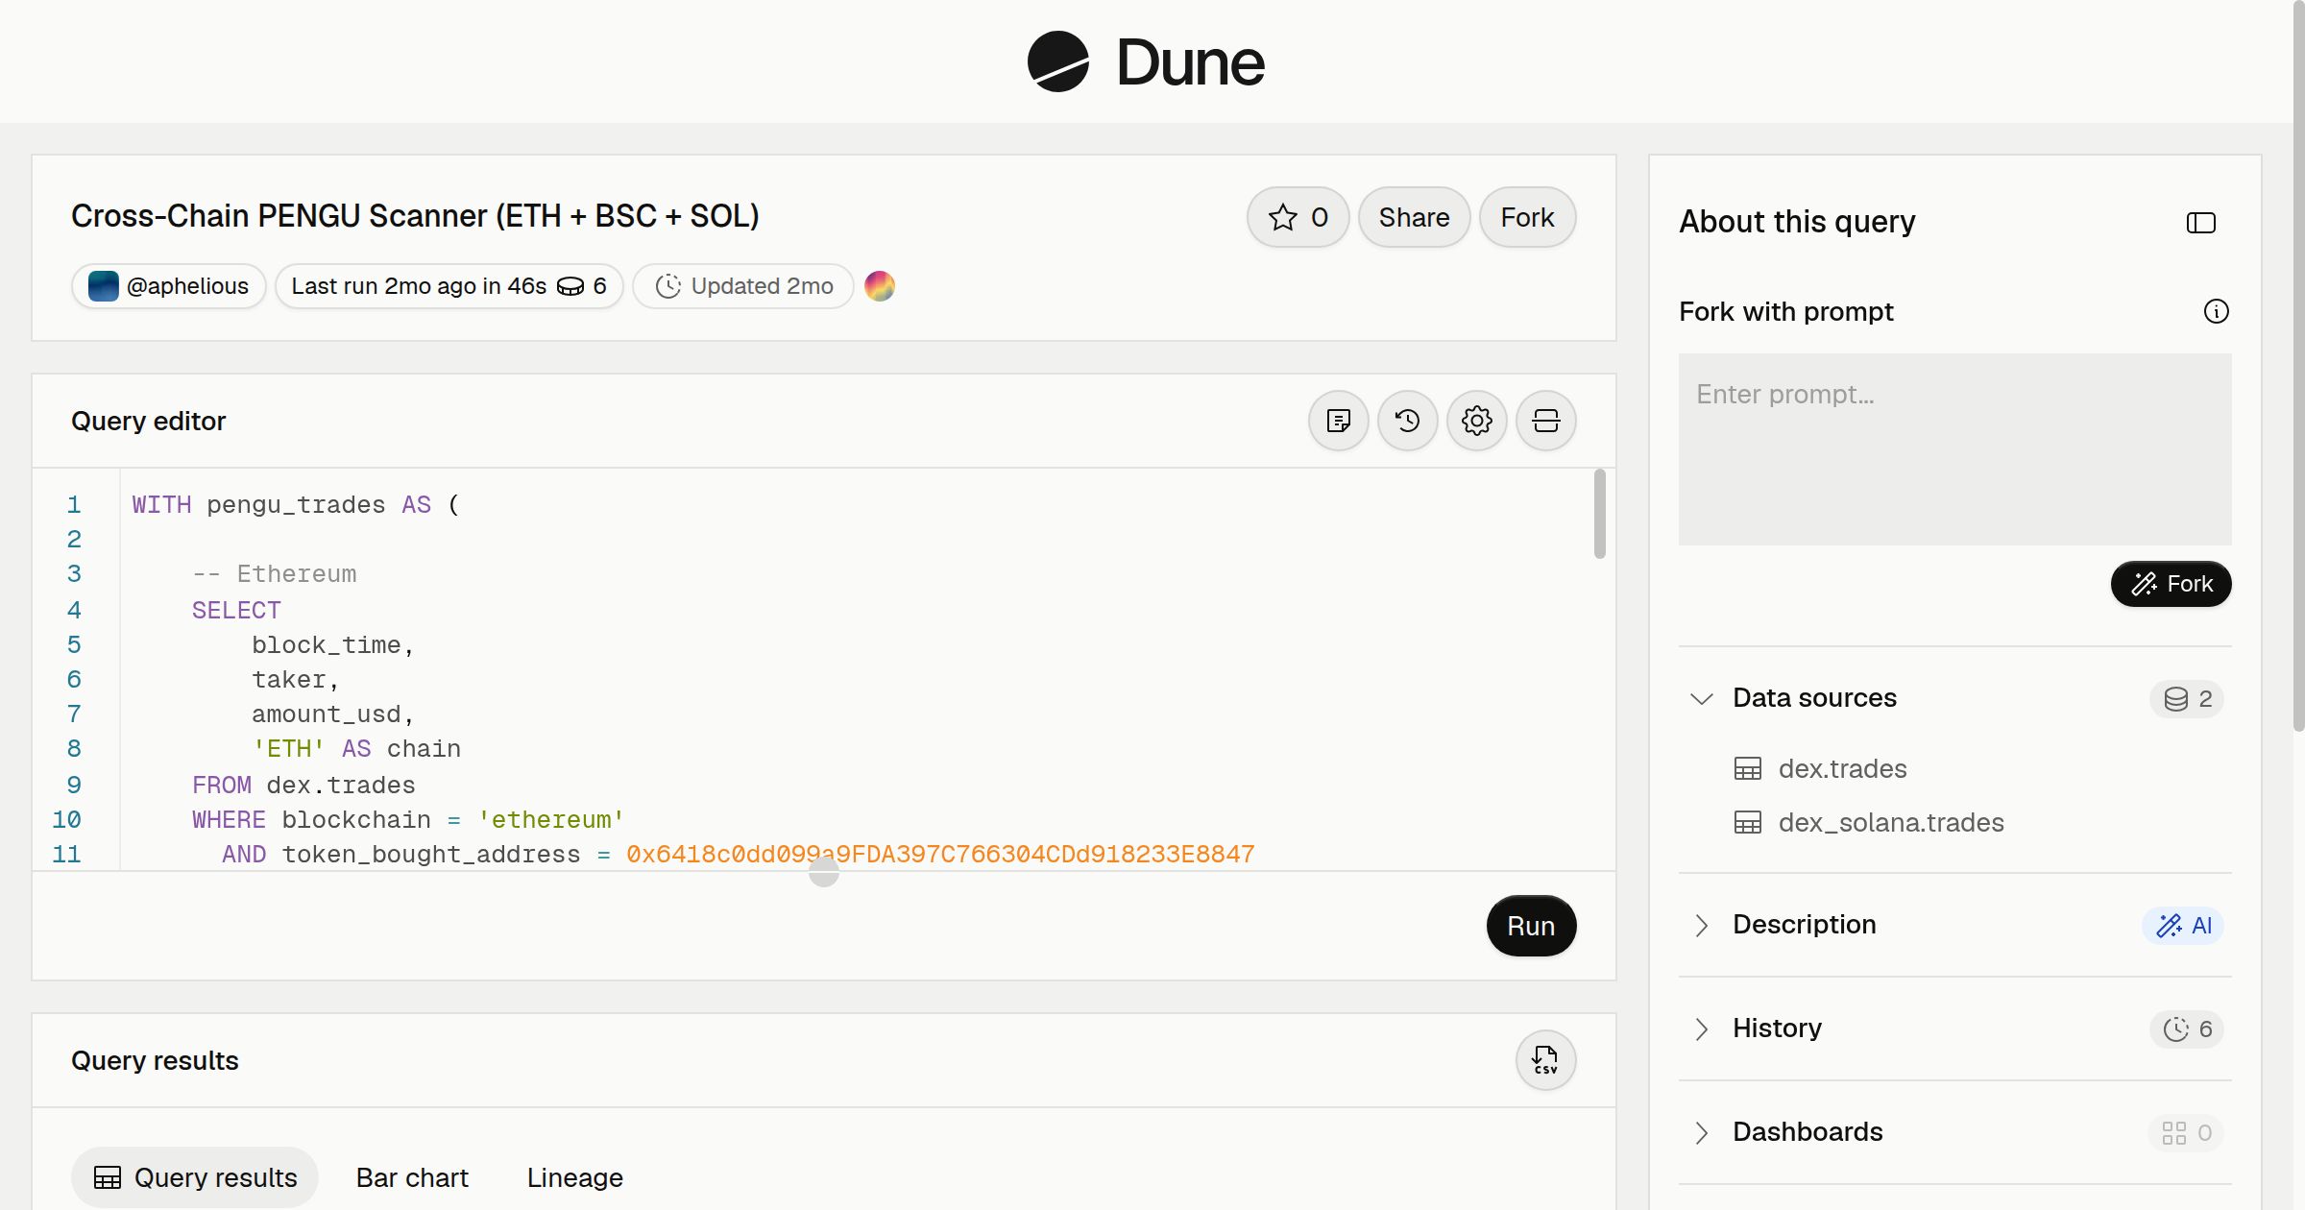Collapse the Data sources section
The image size is (2305, 1210).
1701,698
